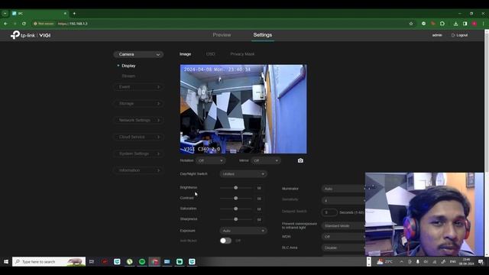Adjust the Brightness slider
Screen dimensions: 489x275
pyautogui.click(x=236, y=188)
